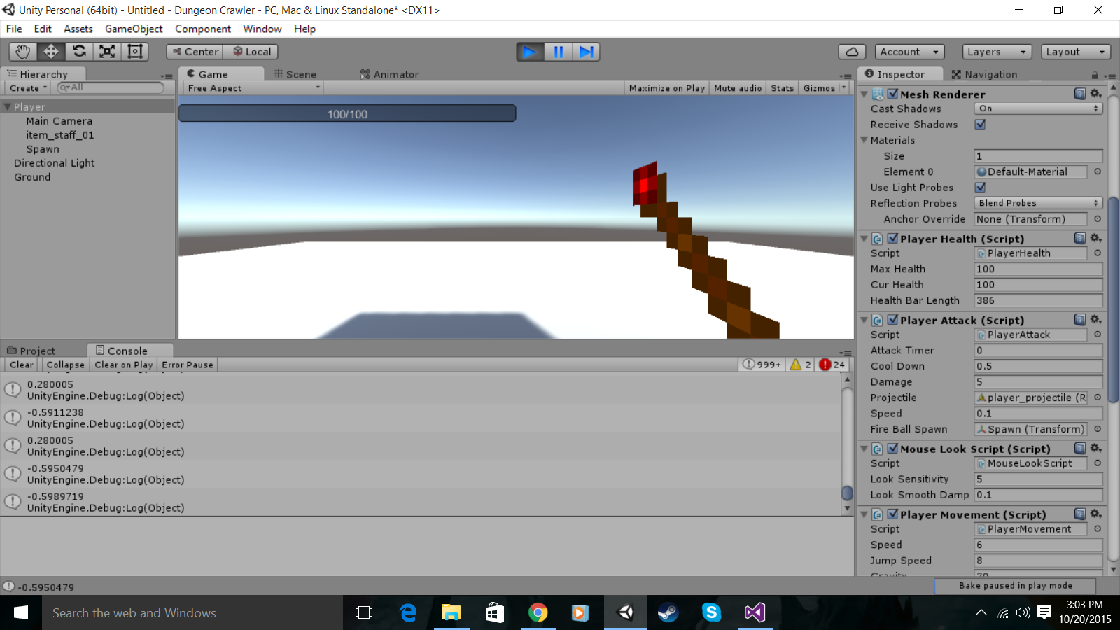Pick object for Fire Ball Spawn
This screenshot has height=630, width=1120.
tap(1098, 429)
